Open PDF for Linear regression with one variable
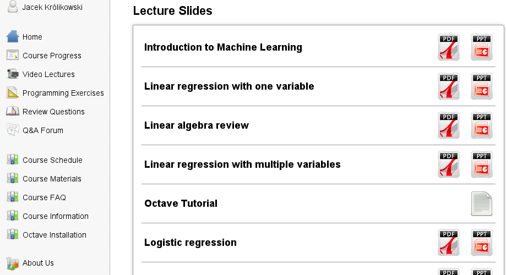This screenshot has width=506, height=275. (449, 86)
